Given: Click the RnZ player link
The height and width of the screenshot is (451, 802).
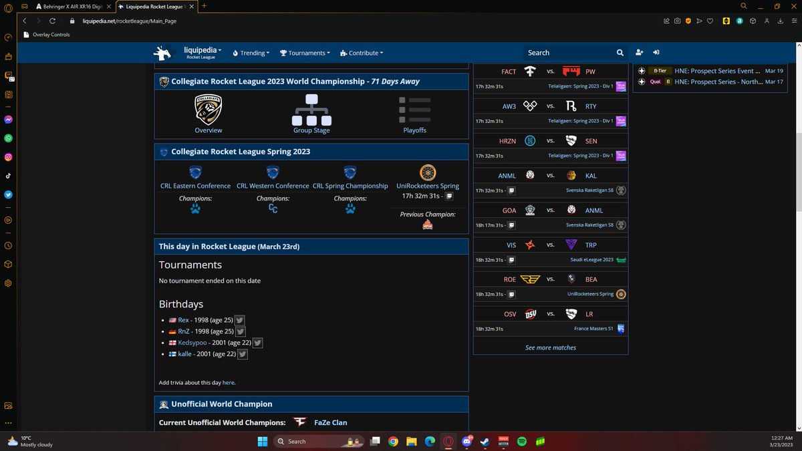Looking at the screenshot, I should pyautogui.click(x=184, y=331).
